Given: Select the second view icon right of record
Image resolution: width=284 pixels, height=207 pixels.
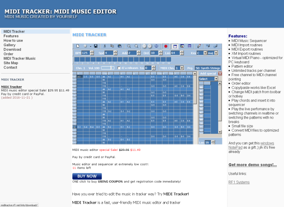Looking at the screenshot, I should point(182,46).
